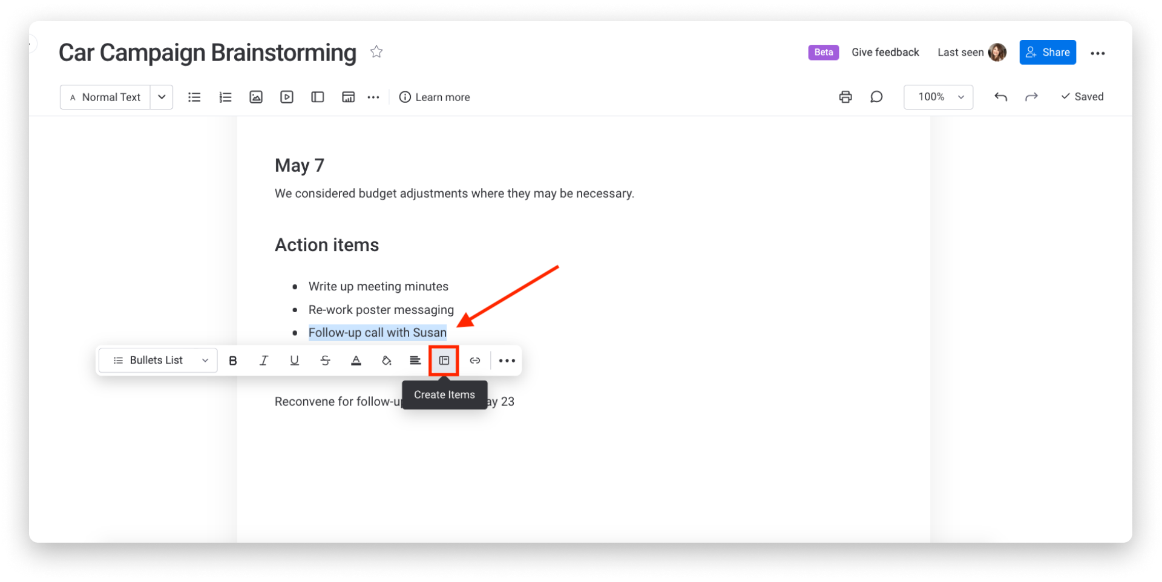Screen dimensions: 1162x582
Task: Open the document options menu
Action: 1098,53
